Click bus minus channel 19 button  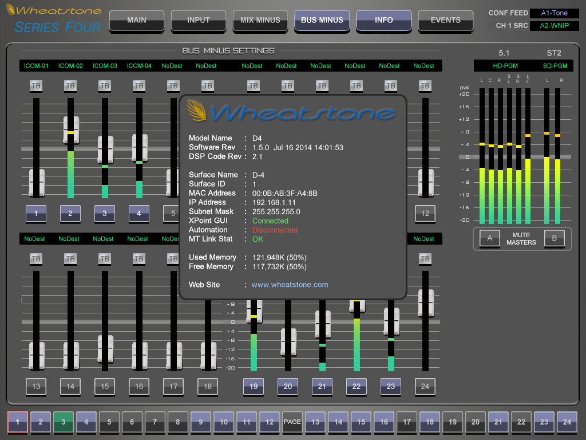click(254, 387)
